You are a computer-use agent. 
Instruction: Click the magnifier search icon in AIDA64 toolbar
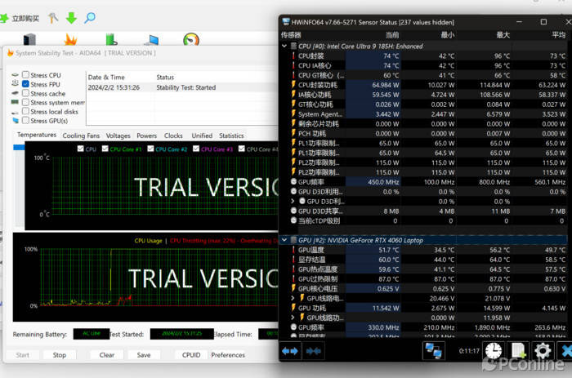89,18
